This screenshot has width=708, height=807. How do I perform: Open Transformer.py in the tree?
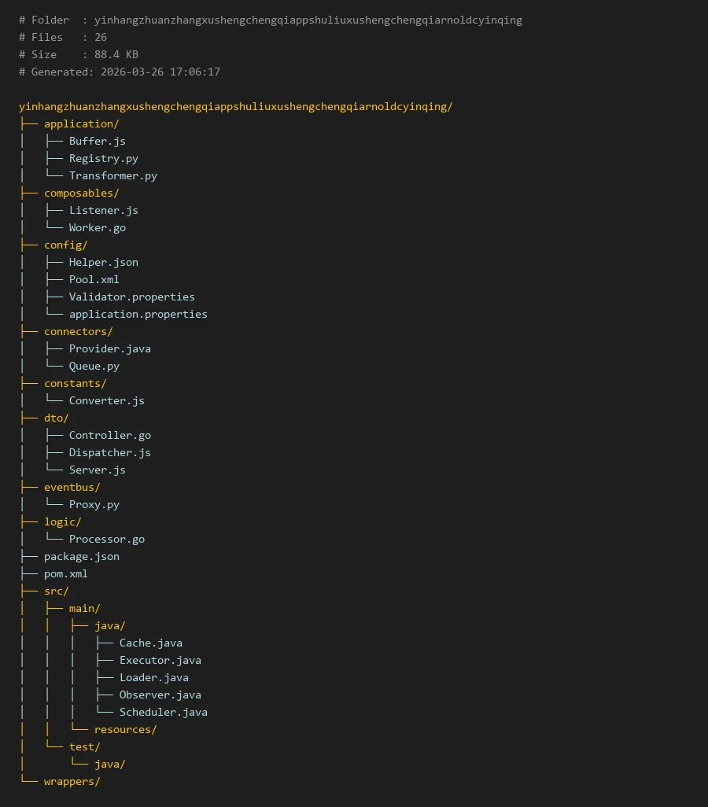pos(112,175)
